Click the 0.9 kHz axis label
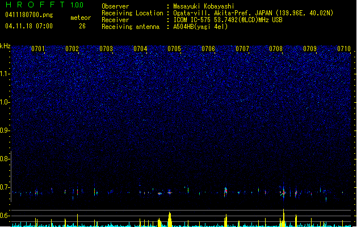 5,131
